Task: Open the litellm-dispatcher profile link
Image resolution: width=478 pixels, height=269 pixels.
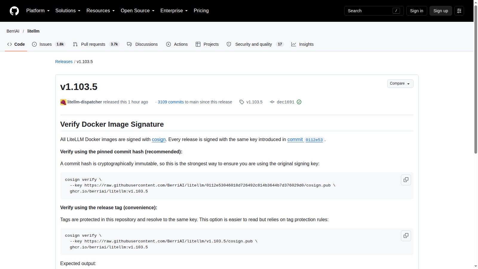Action: coord(85,102)
